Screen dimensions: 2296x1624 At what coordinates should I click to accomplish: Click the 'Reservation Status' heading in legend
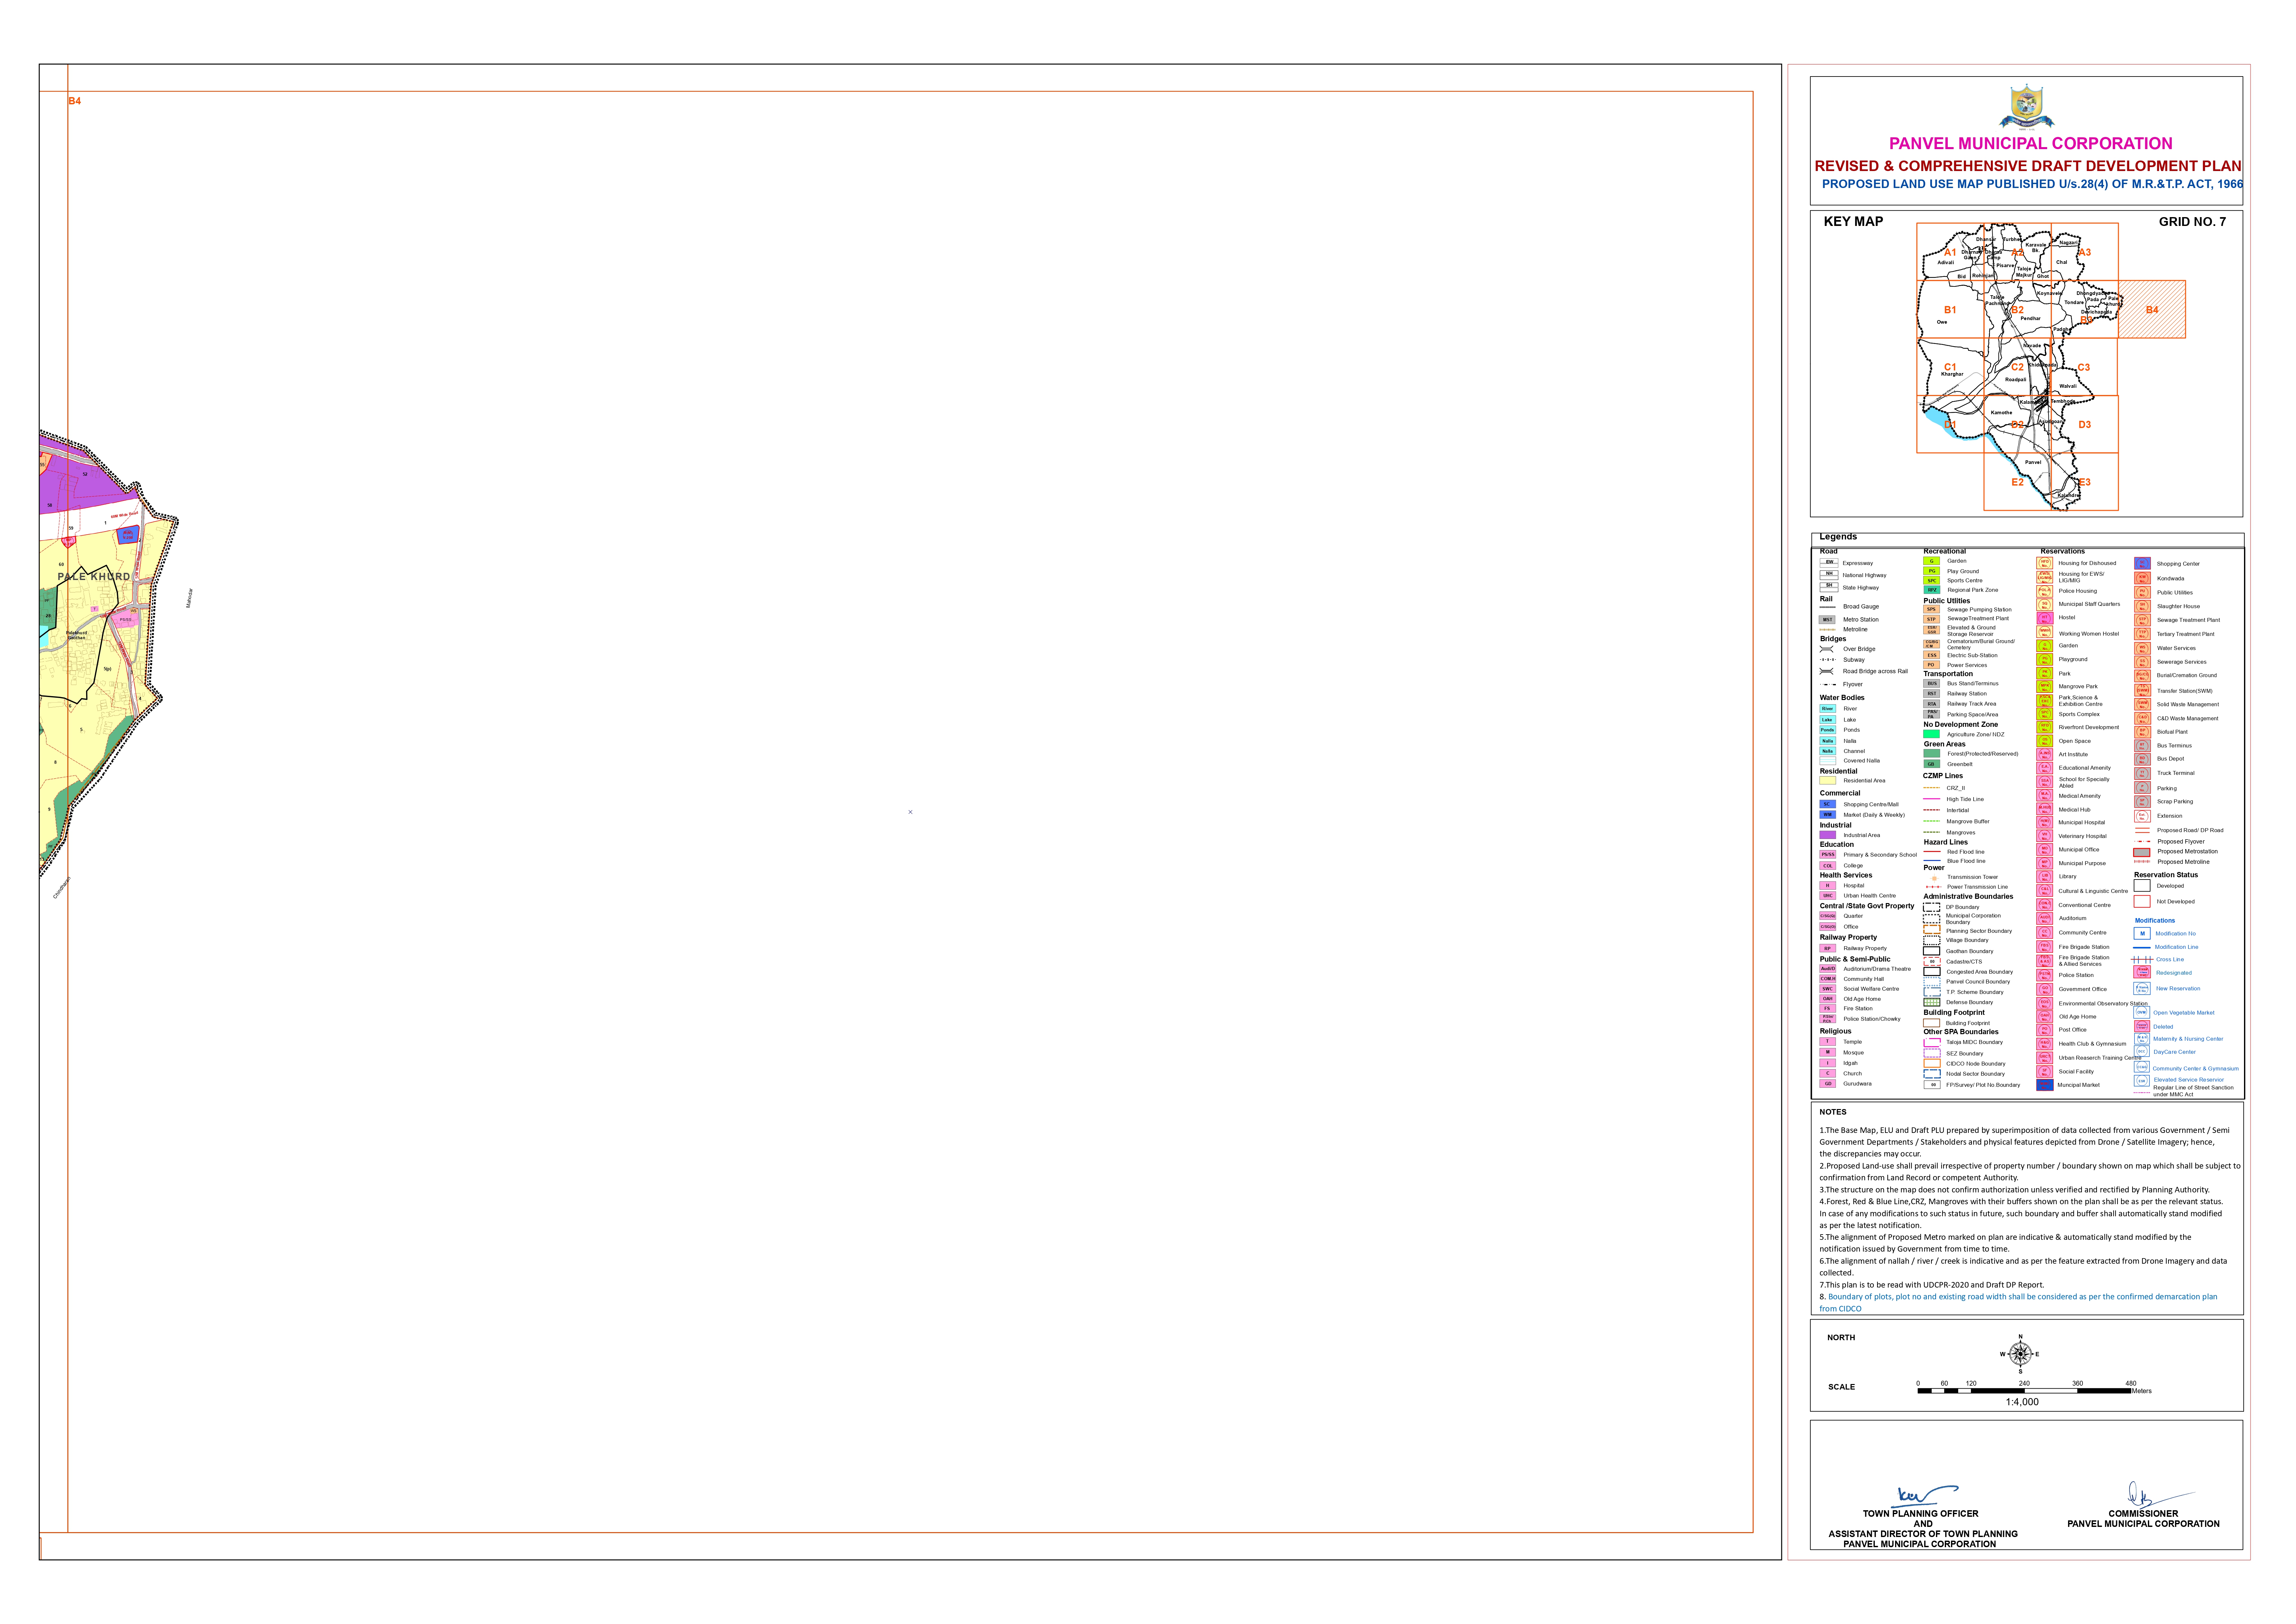pos(2166,875)
